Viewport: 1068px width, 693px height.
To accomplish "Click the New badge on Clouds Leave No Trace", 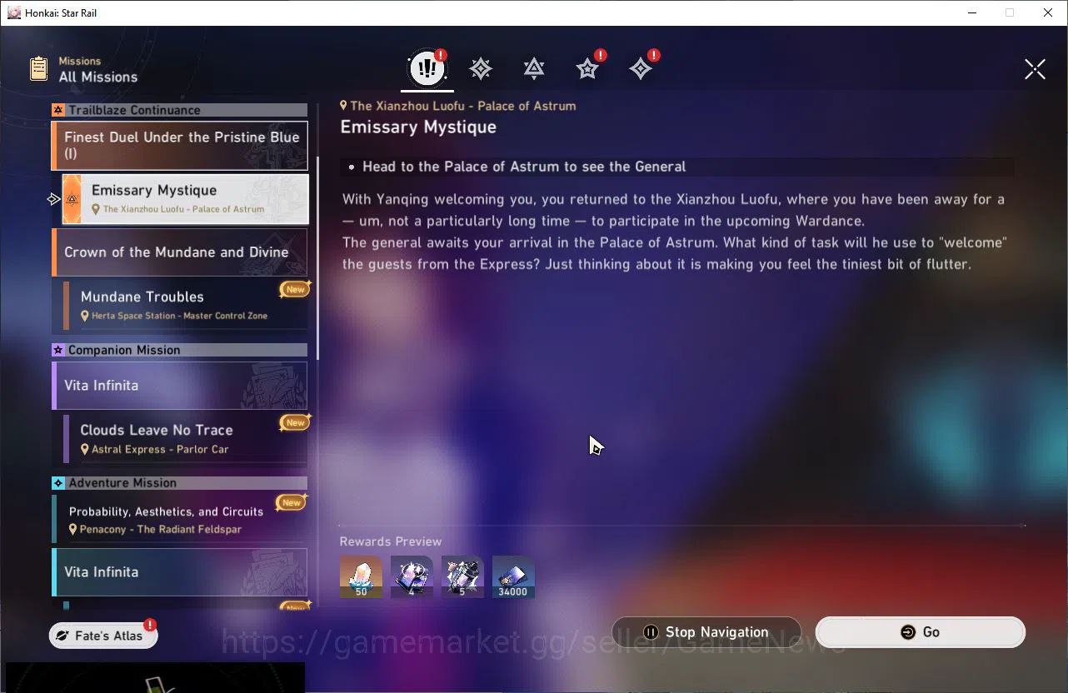I will click(295, 422).
